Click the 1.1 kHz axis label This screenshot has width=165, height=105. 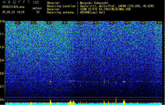click(x=2, y=34)
